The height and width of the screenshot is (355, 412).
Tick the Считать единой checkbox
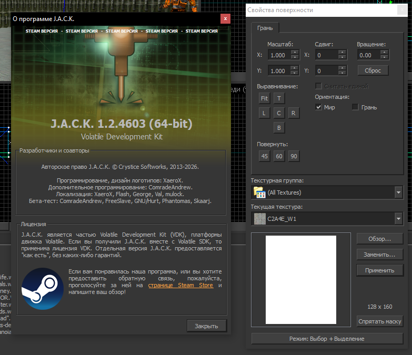pyautogui.click(x=318, y=86)
